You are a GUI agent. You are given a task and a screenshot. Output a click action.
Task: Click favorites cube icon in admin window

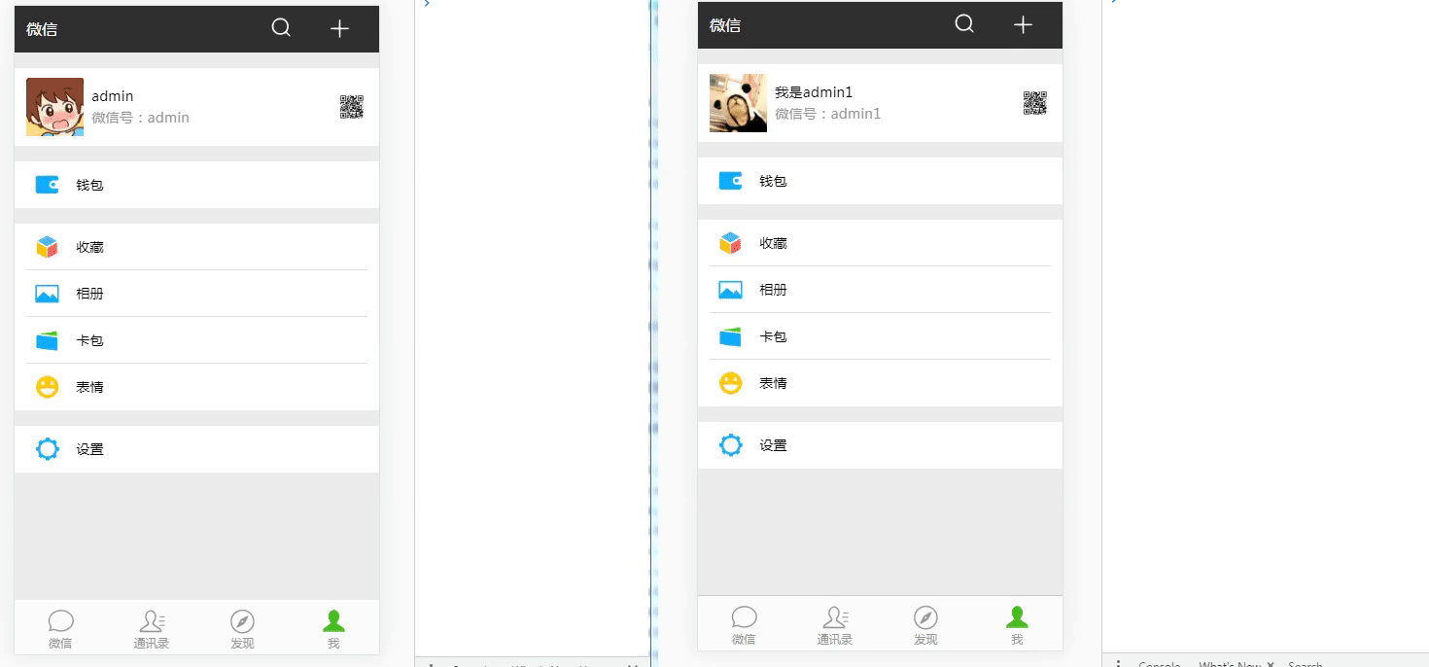pyautogui.click(x=48, y=247)
